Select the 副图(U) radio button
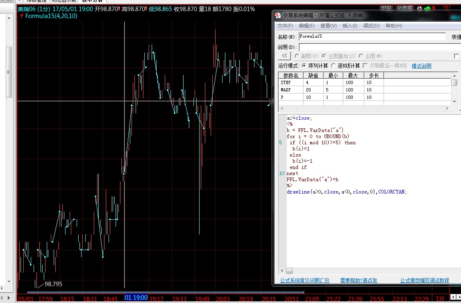The height and width of the screenshot is (303, 461). 297,56
